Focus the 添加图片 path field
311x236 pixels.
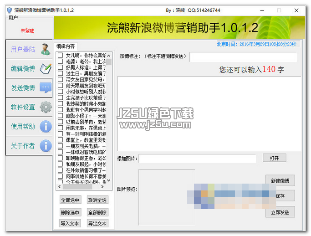click(197, 159)
